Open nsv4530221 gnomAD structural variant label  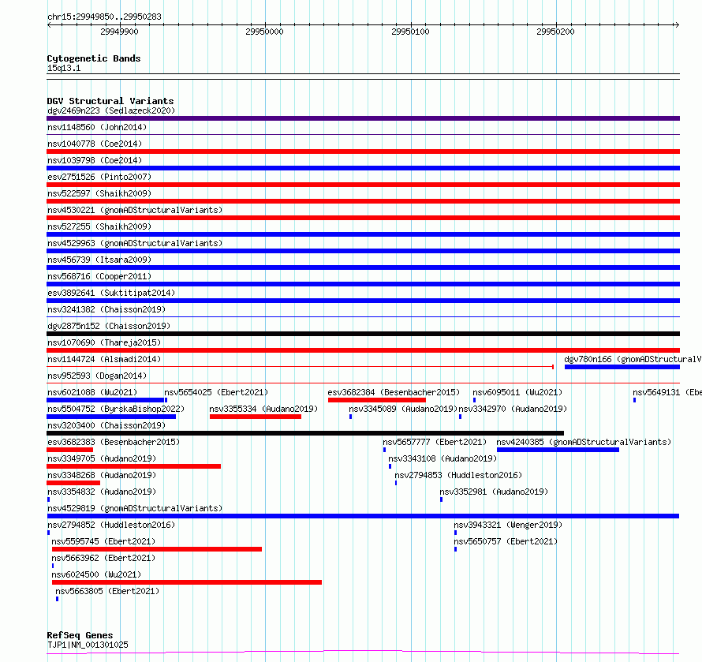point(135,210)
